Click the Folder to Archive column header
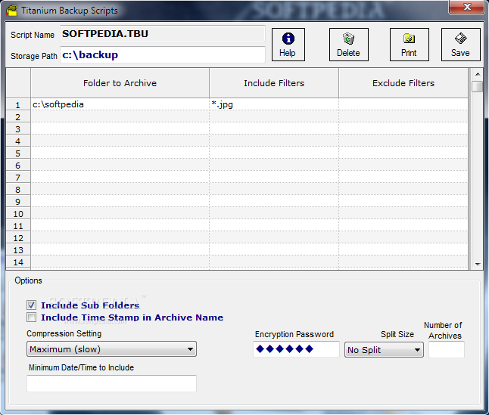Image resolution: width=489 pixels, height=415 pixels. point(120,83)
